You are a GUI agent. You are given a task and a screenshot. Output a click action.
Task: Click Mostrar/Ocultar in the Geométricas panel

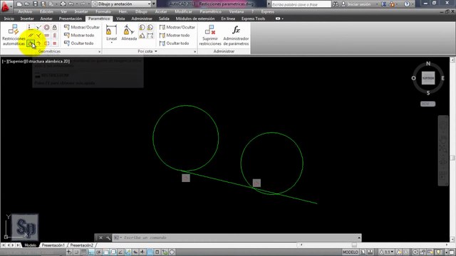pos(82,27)
